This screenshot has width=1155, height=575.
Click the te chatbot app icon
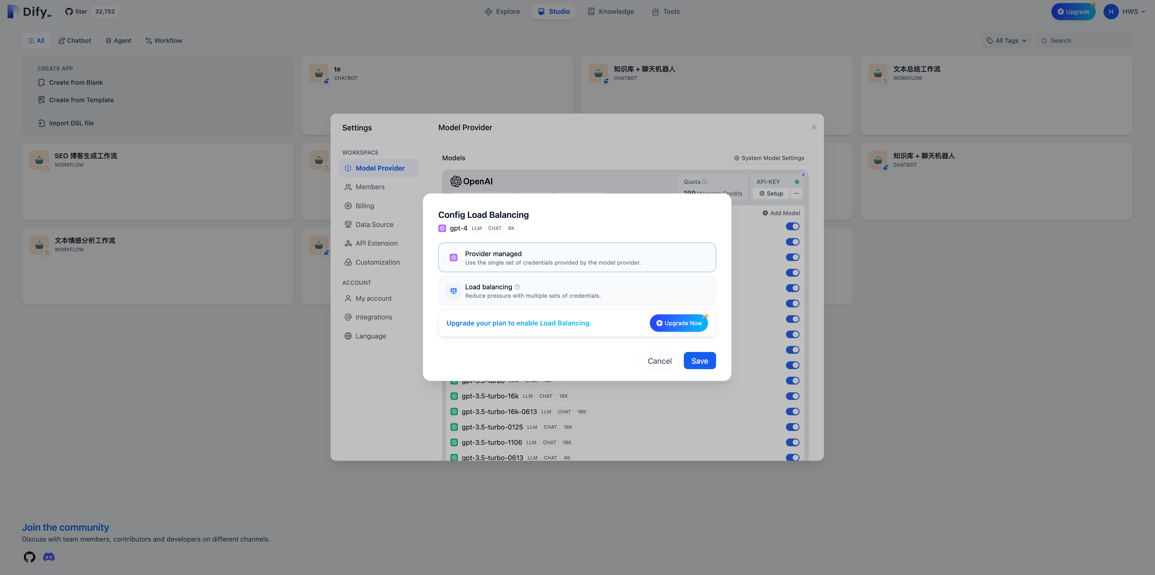click(x=319, y=73)
